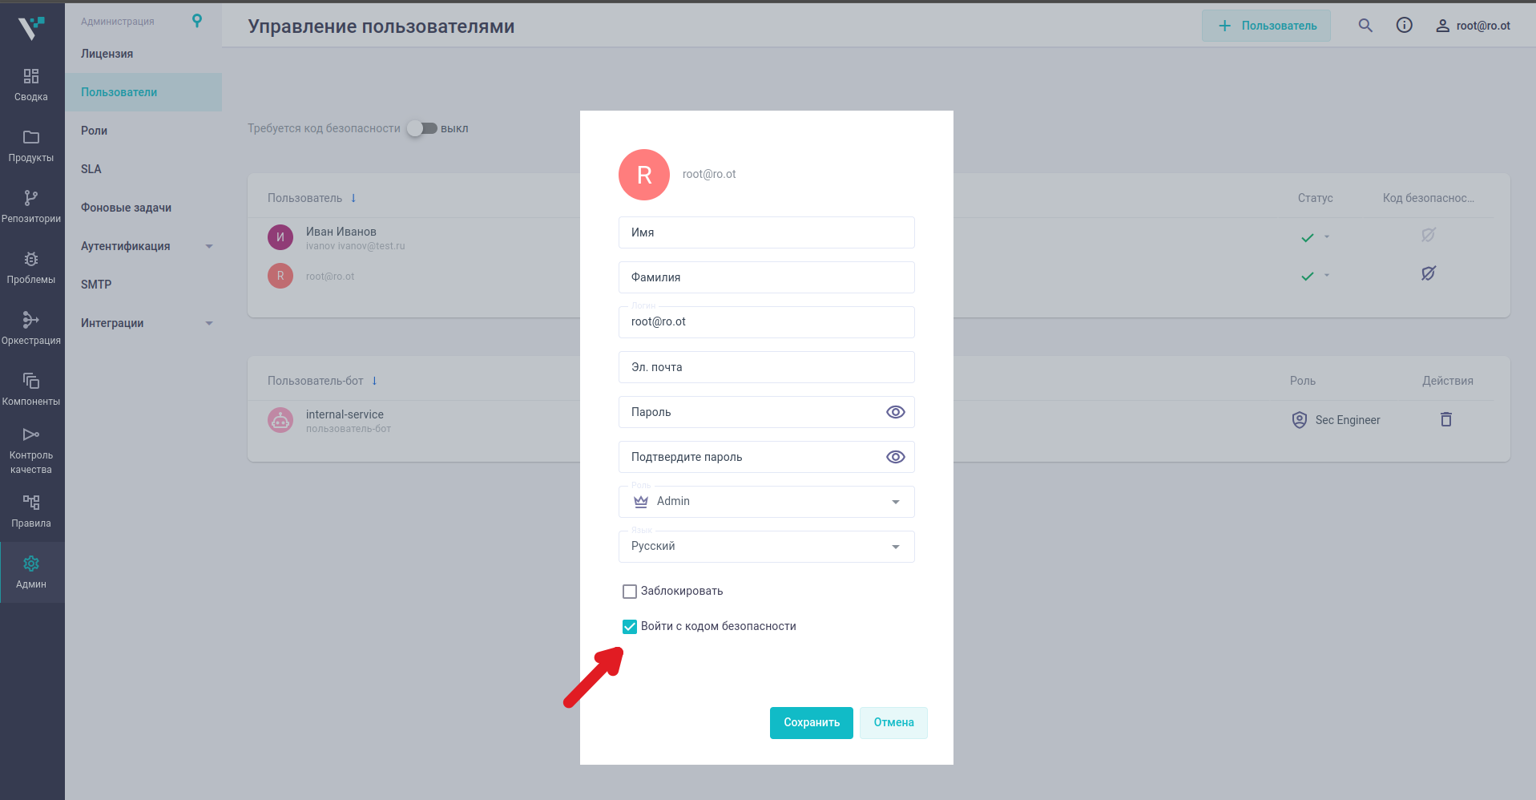Click the info circle icon
This screenshot has width=1536, height=800.
pyautogui.click(x=1404, y=26)
